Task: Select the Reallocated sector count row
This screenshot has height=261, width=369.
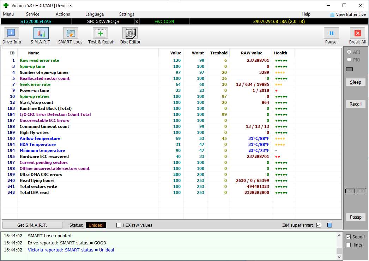Action: point(44,78)
